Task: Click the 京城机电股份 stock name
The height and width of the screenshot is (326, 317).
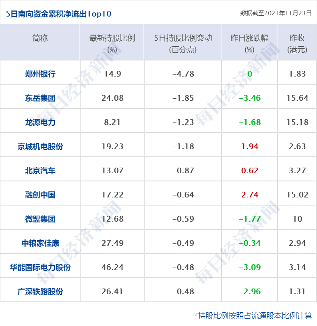Action: pyautogui.click(x=40, y=146)
